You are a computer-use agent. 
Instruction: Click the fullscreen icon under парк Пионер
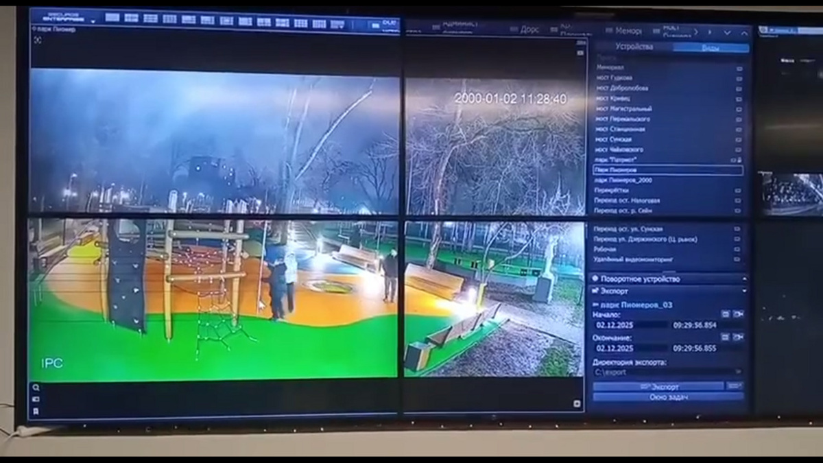pyautogui.click(x=37, y=40)
